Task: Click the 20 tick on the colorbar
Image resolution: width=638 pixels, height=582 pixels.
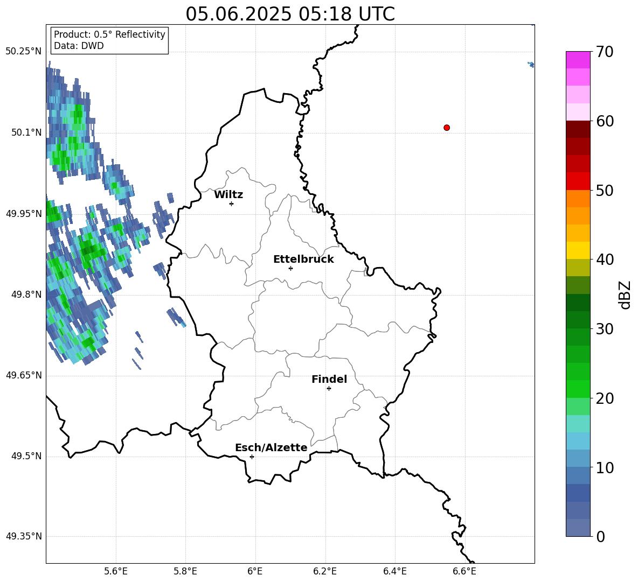Action: (x=604, y=398)
